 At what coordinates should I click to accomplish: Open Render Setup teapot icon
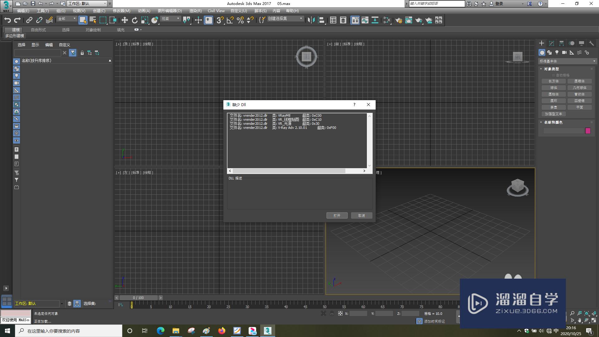tap(399, 20)
